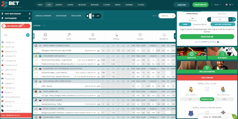Click the hockey icon of Minor Hockey League
This screenshot has height=119, width=238.
click(36, 100)
